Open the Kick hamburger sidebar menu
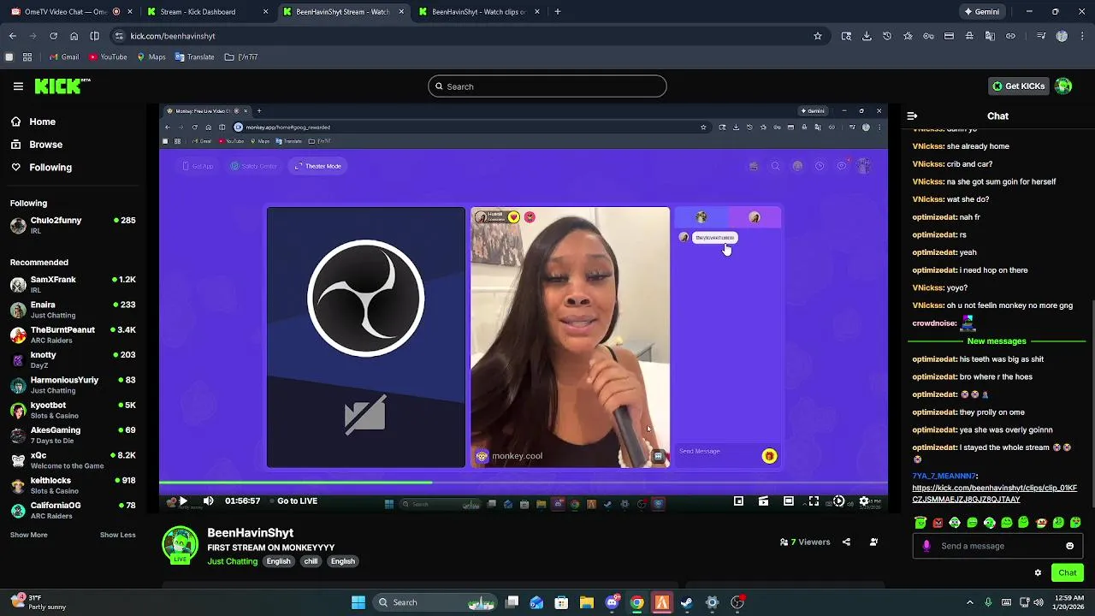Viewport: 1095px width, 616px height. click(18, 86)
